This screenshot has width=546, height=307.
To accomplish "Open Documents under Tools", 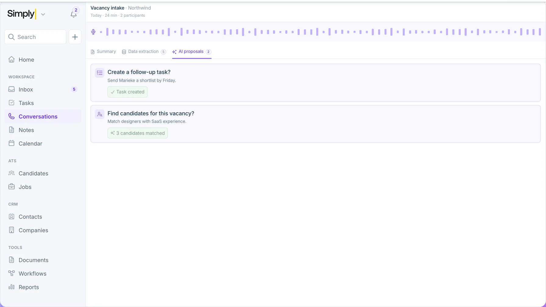I will click(43, 260).
